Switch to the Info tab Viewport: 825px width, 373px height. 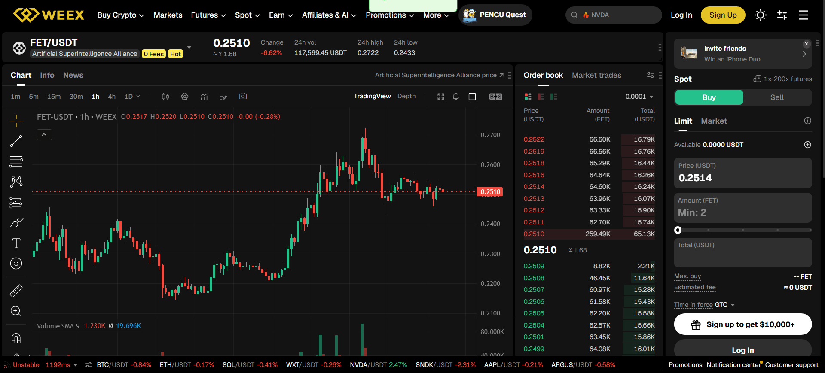pos(47,75)
